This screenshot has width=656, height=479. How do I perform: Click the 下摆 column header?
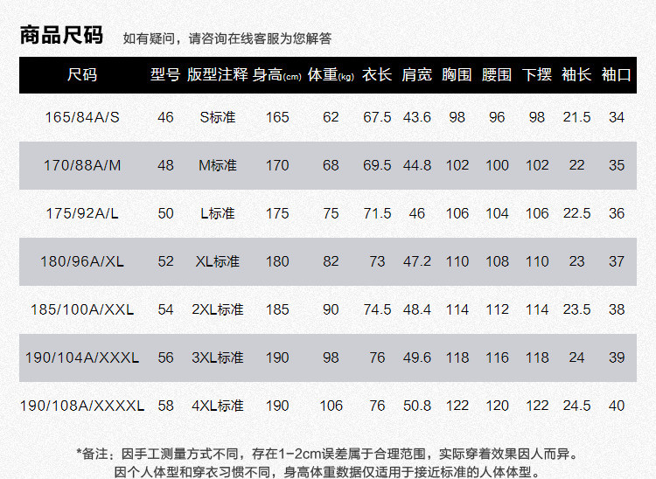click(x=537, y=75)
